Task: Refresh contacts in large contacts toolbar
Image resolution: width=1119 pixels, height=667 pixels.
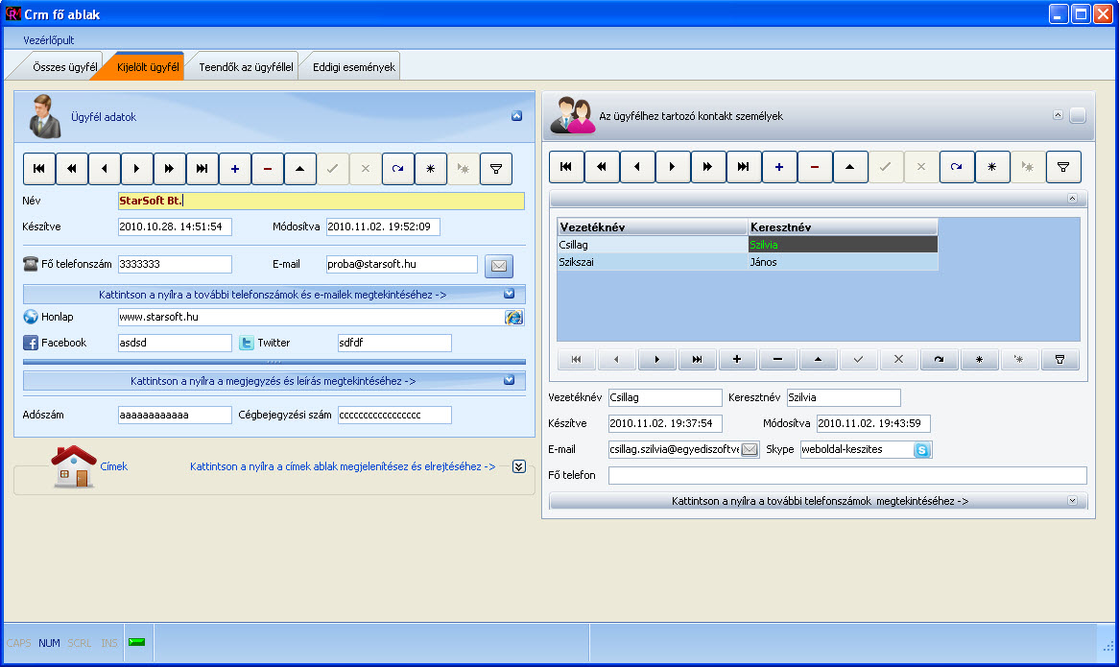Action: click(x=956, y=167)
